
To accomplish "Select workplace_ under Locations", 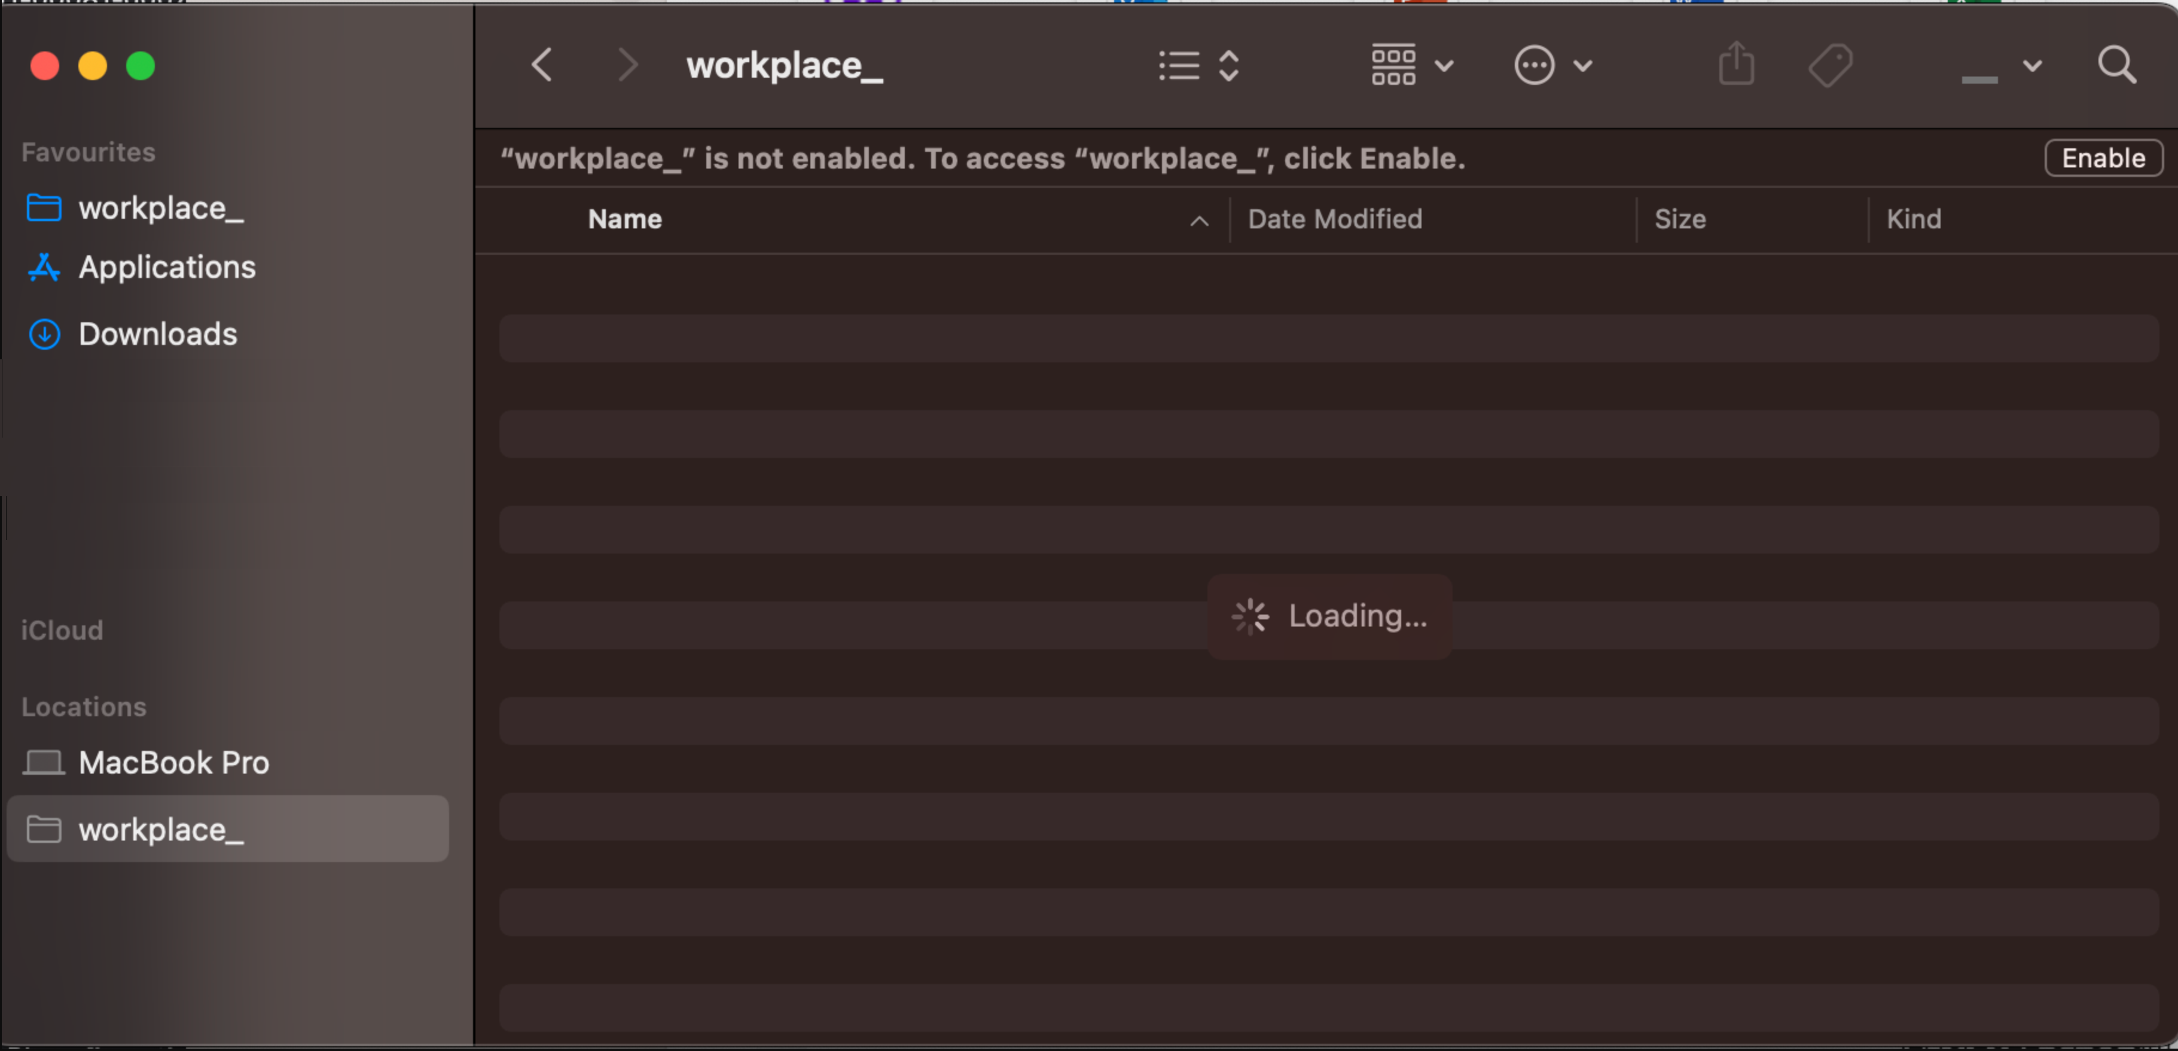I will coord(227,829).
